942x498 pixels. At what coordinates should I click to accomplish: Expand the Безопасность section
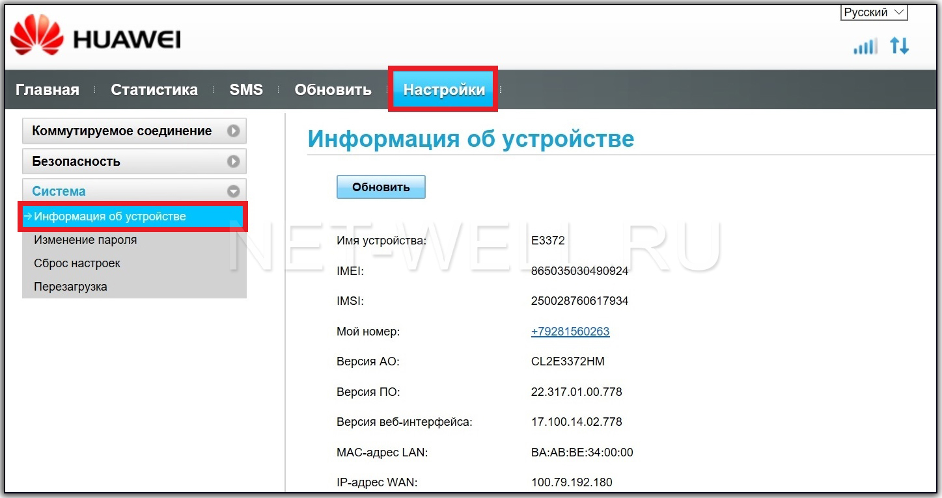[134, 161]
